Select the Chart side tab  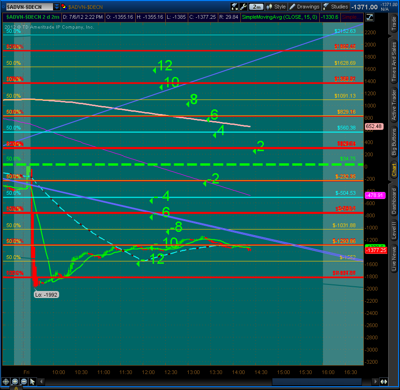pyautogui.click(x=394, y=170)
